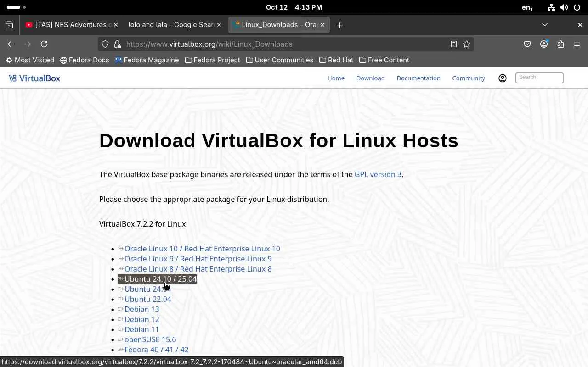Close the Firefox window
588x367 pixels.
[580, 25]
